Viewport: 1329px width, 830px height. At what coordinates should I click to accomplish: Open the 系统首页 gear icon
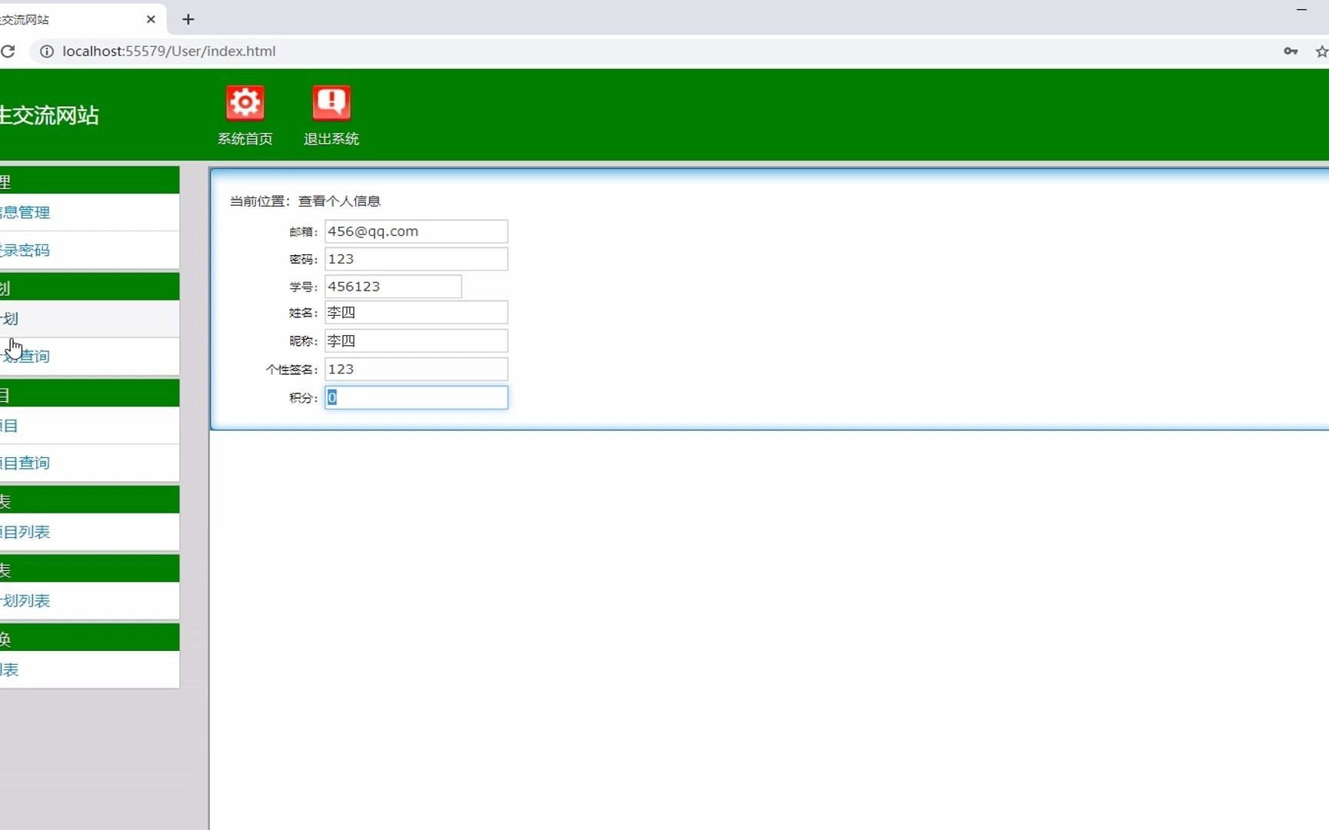(245, 103)
